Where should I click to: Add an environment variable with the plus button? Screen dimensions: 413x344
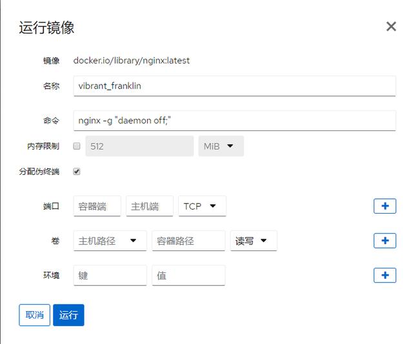[x=385, y=275]
